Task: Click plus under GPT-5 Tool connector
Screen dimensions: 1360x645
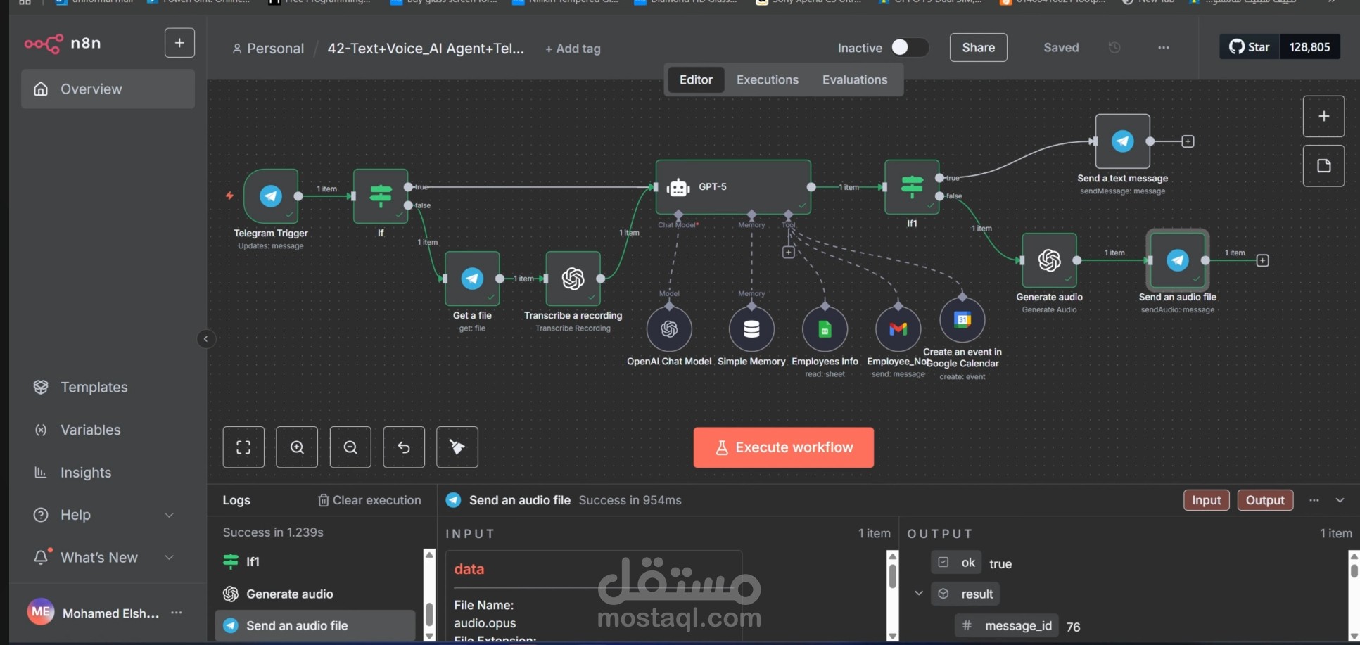Action: [789, 252]
